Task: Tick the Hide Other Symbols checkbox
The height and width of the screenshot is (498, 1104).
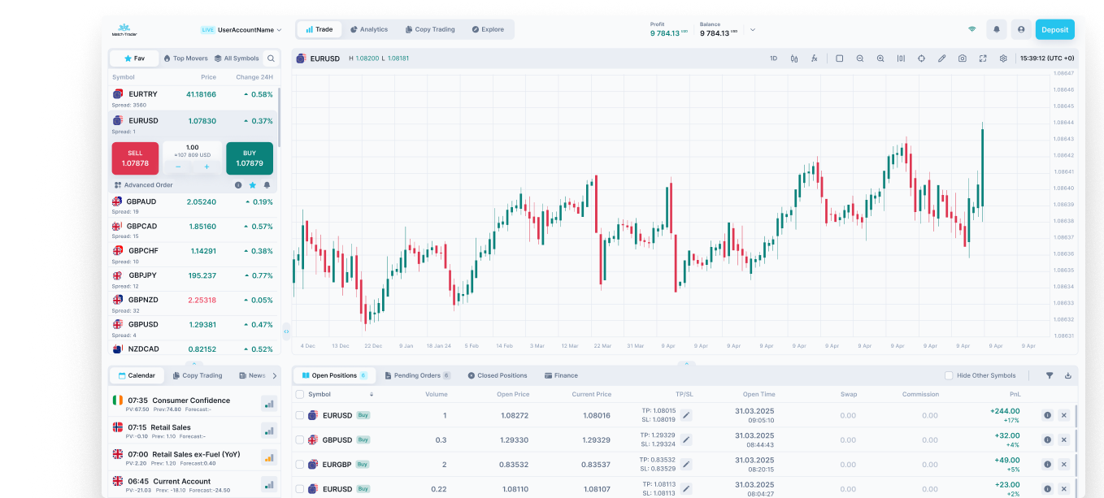Action: [x=949, y=375]
